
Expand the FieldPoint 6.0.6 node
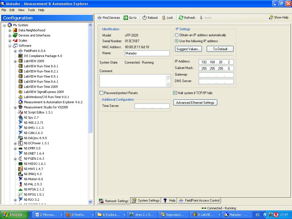(15, 51)
